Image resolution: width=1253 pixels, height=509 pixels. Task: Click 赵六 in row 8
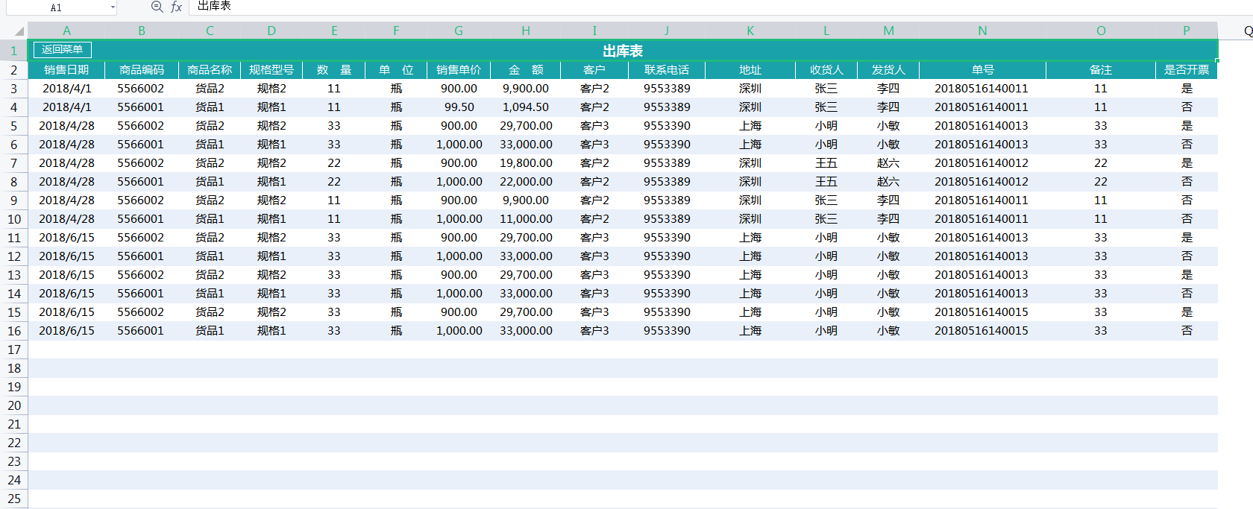[x=888, y=181]
